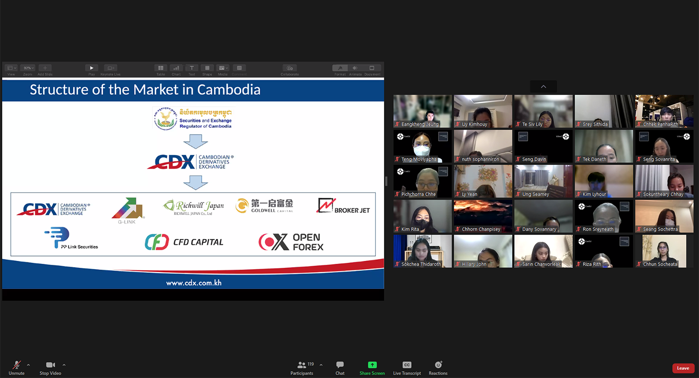Insert a Table from Keynote toolbar
The height and width of the screenshot is (378, 699).
(x=161, y=68)
